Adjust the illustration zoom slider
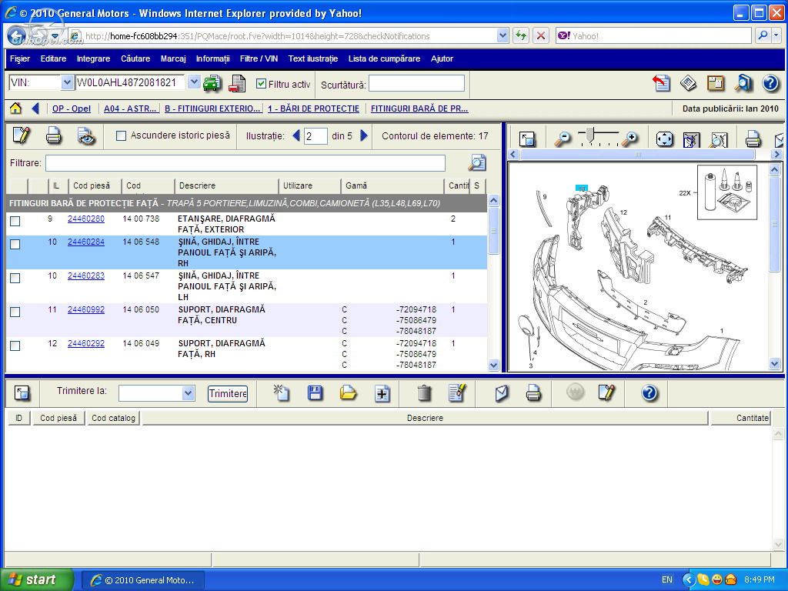788x591 pixels. [x=591, y=135]
